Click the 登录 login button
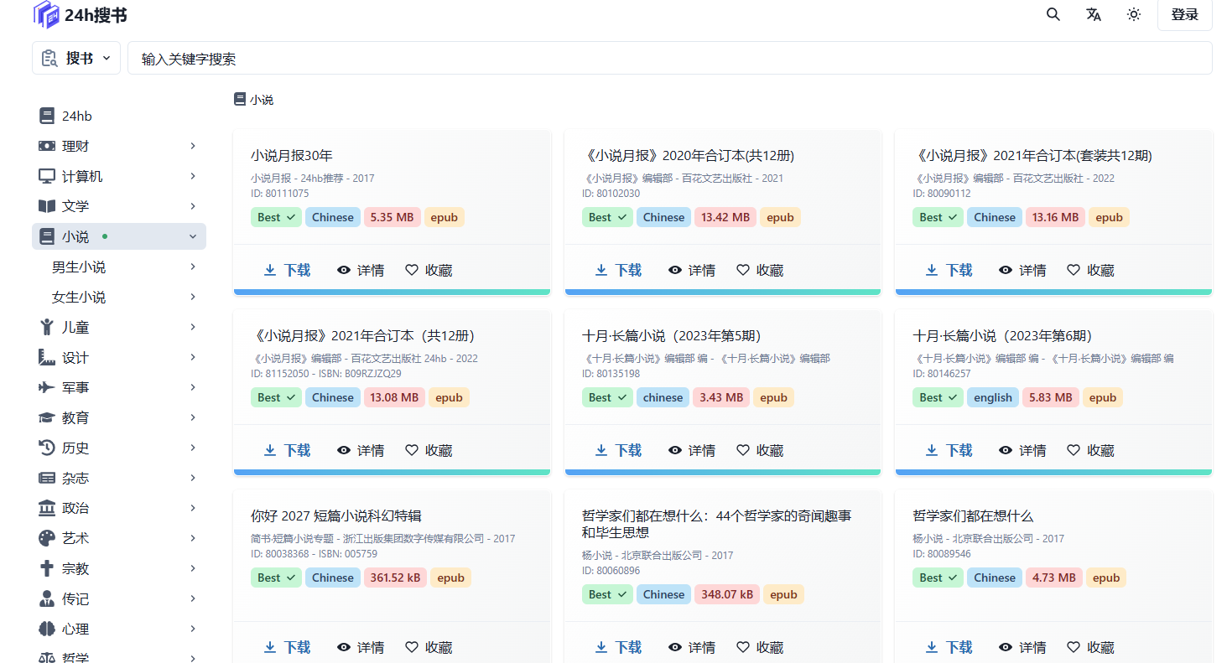Viewport: 1227px width, 663px height. tap(1184, 15)
